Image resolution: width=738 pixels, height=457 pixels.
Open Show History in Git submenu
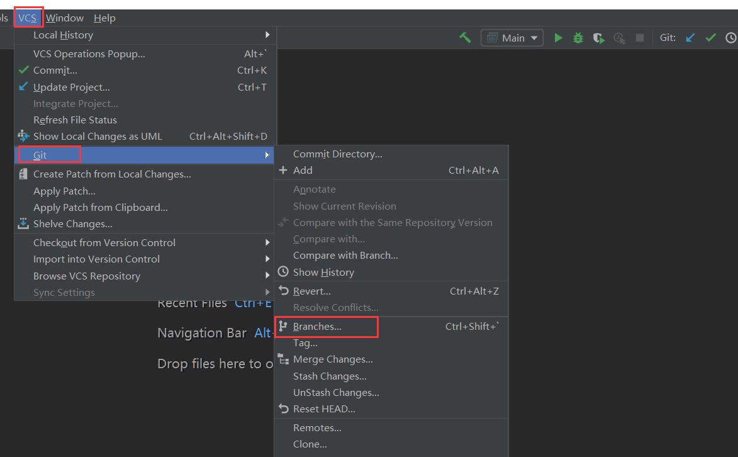[x=391, y=273]
